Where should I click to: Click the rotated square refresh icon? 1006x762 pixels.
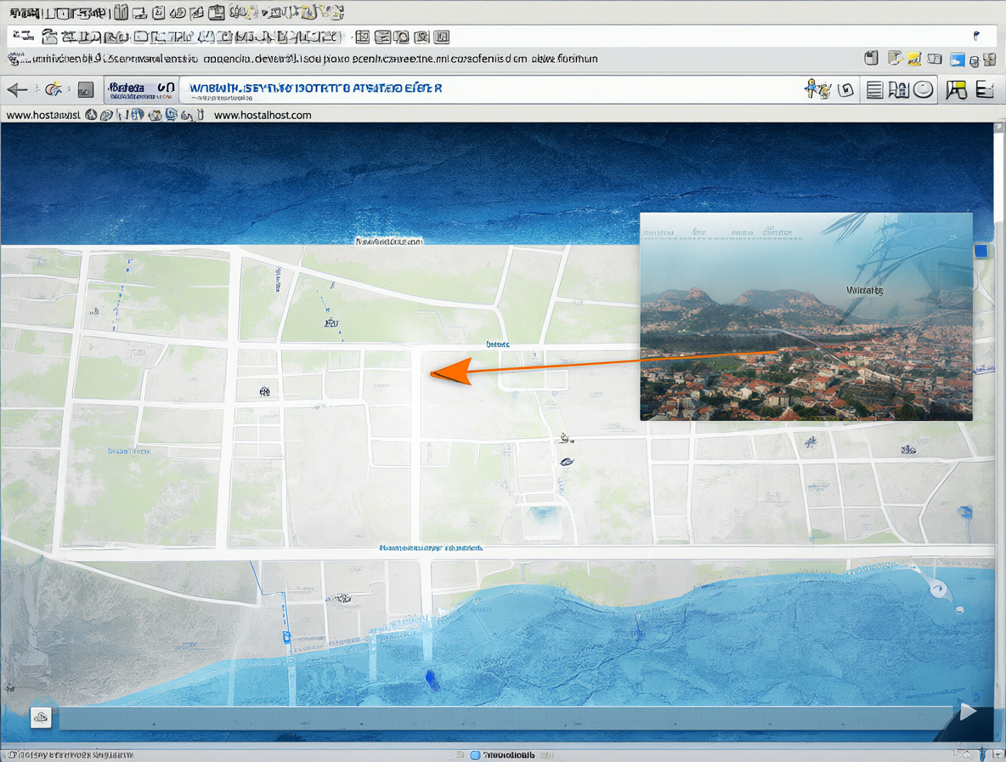tap(846, 90)
